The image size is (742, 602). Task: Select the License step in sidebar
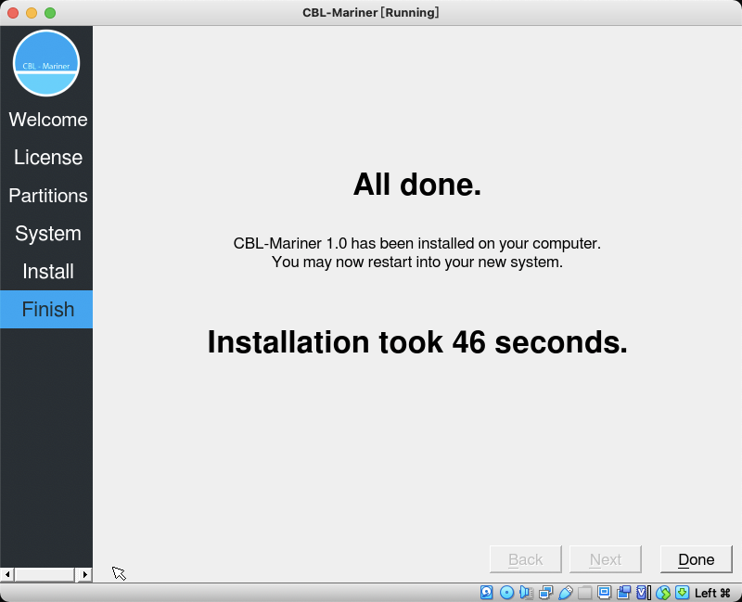point(48,158)
